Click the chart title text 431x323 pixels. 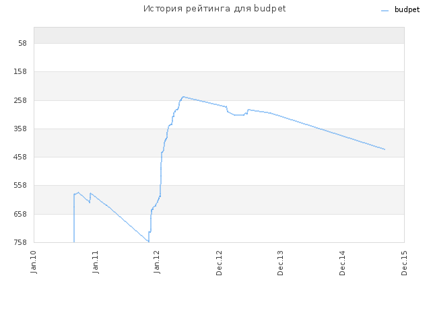(x=214, y=9)
